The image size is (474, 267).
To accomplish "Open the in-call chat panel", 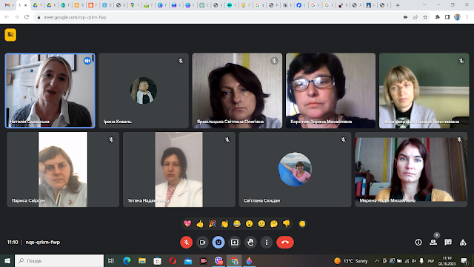I will [448, 243].
